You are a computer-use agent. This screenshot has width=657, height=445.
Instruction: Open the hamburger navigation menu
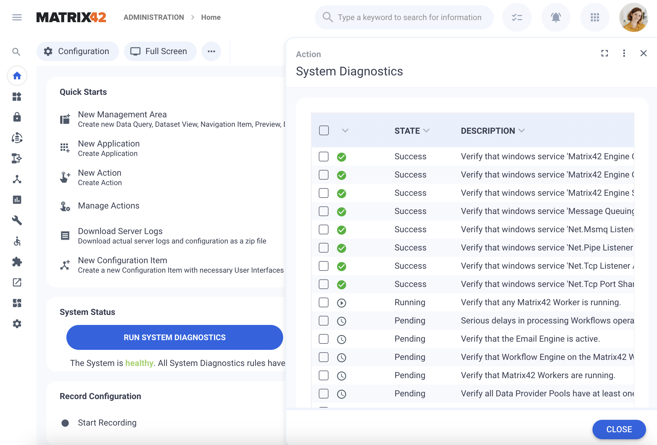[17, 17]
